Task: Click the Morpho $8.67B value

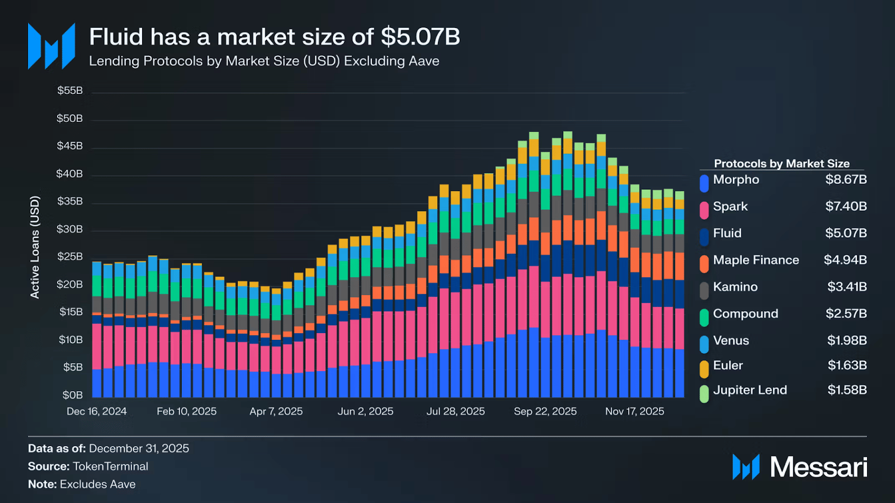Action: pos(846,179)
